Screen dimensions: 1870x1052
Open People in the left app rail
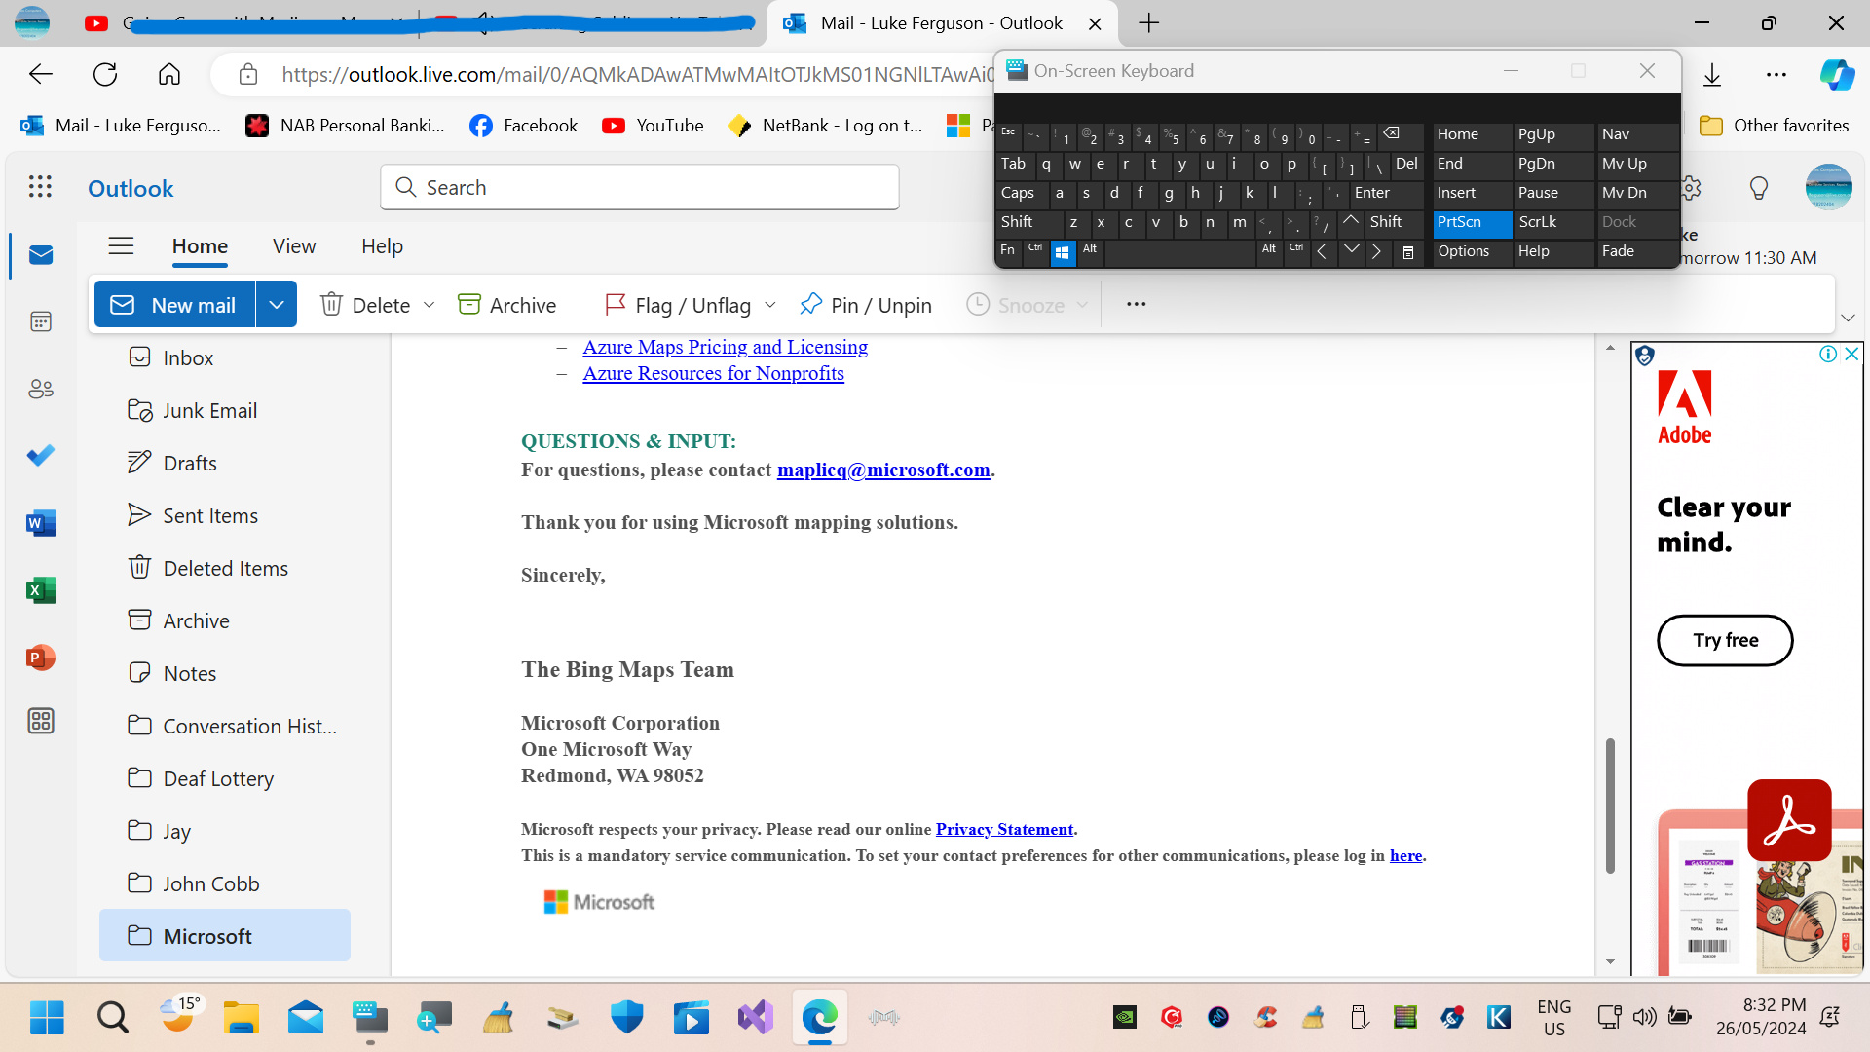point(41,389)
